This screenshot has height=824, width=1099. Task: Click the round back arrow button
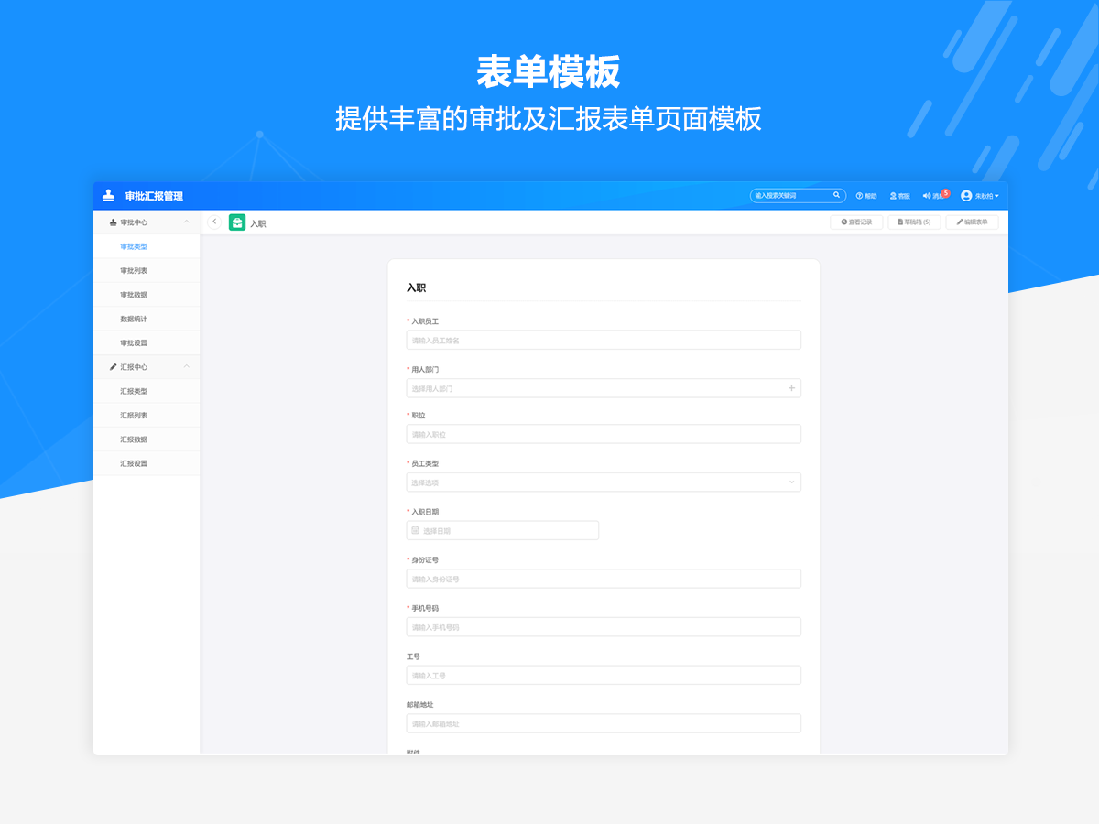pyautogui.click(x=214, y=222)
